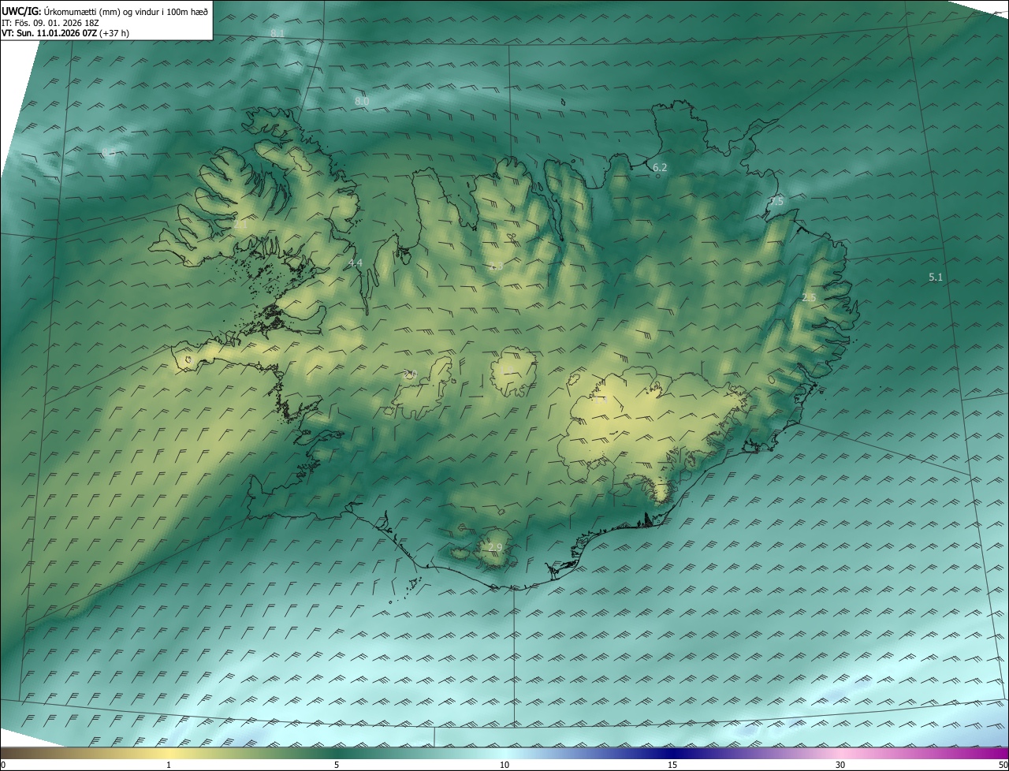Click the 2.9 value label on the south glacier

[x=495, y=547]
